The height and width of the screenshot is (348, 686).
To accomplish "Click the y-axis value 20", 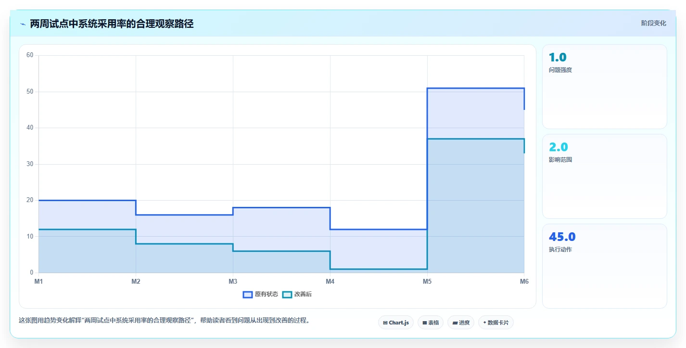I will click(30, 200).
